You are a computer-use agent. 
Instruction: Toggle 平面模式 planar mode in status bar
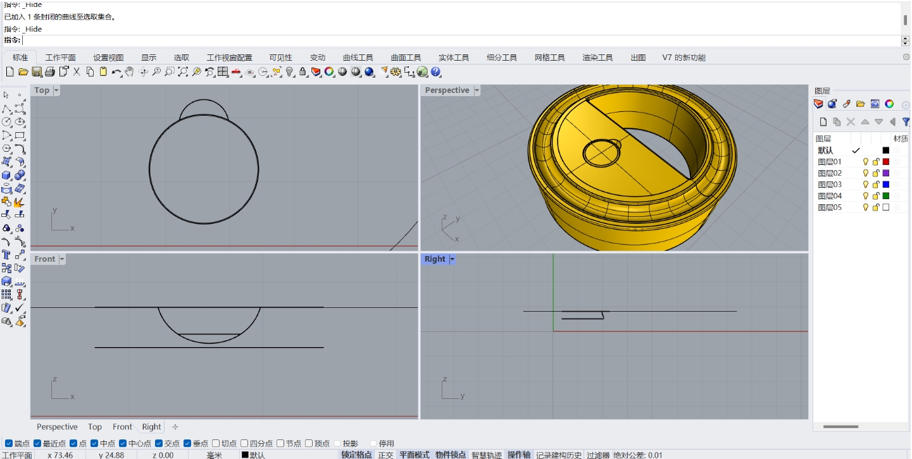415,455
